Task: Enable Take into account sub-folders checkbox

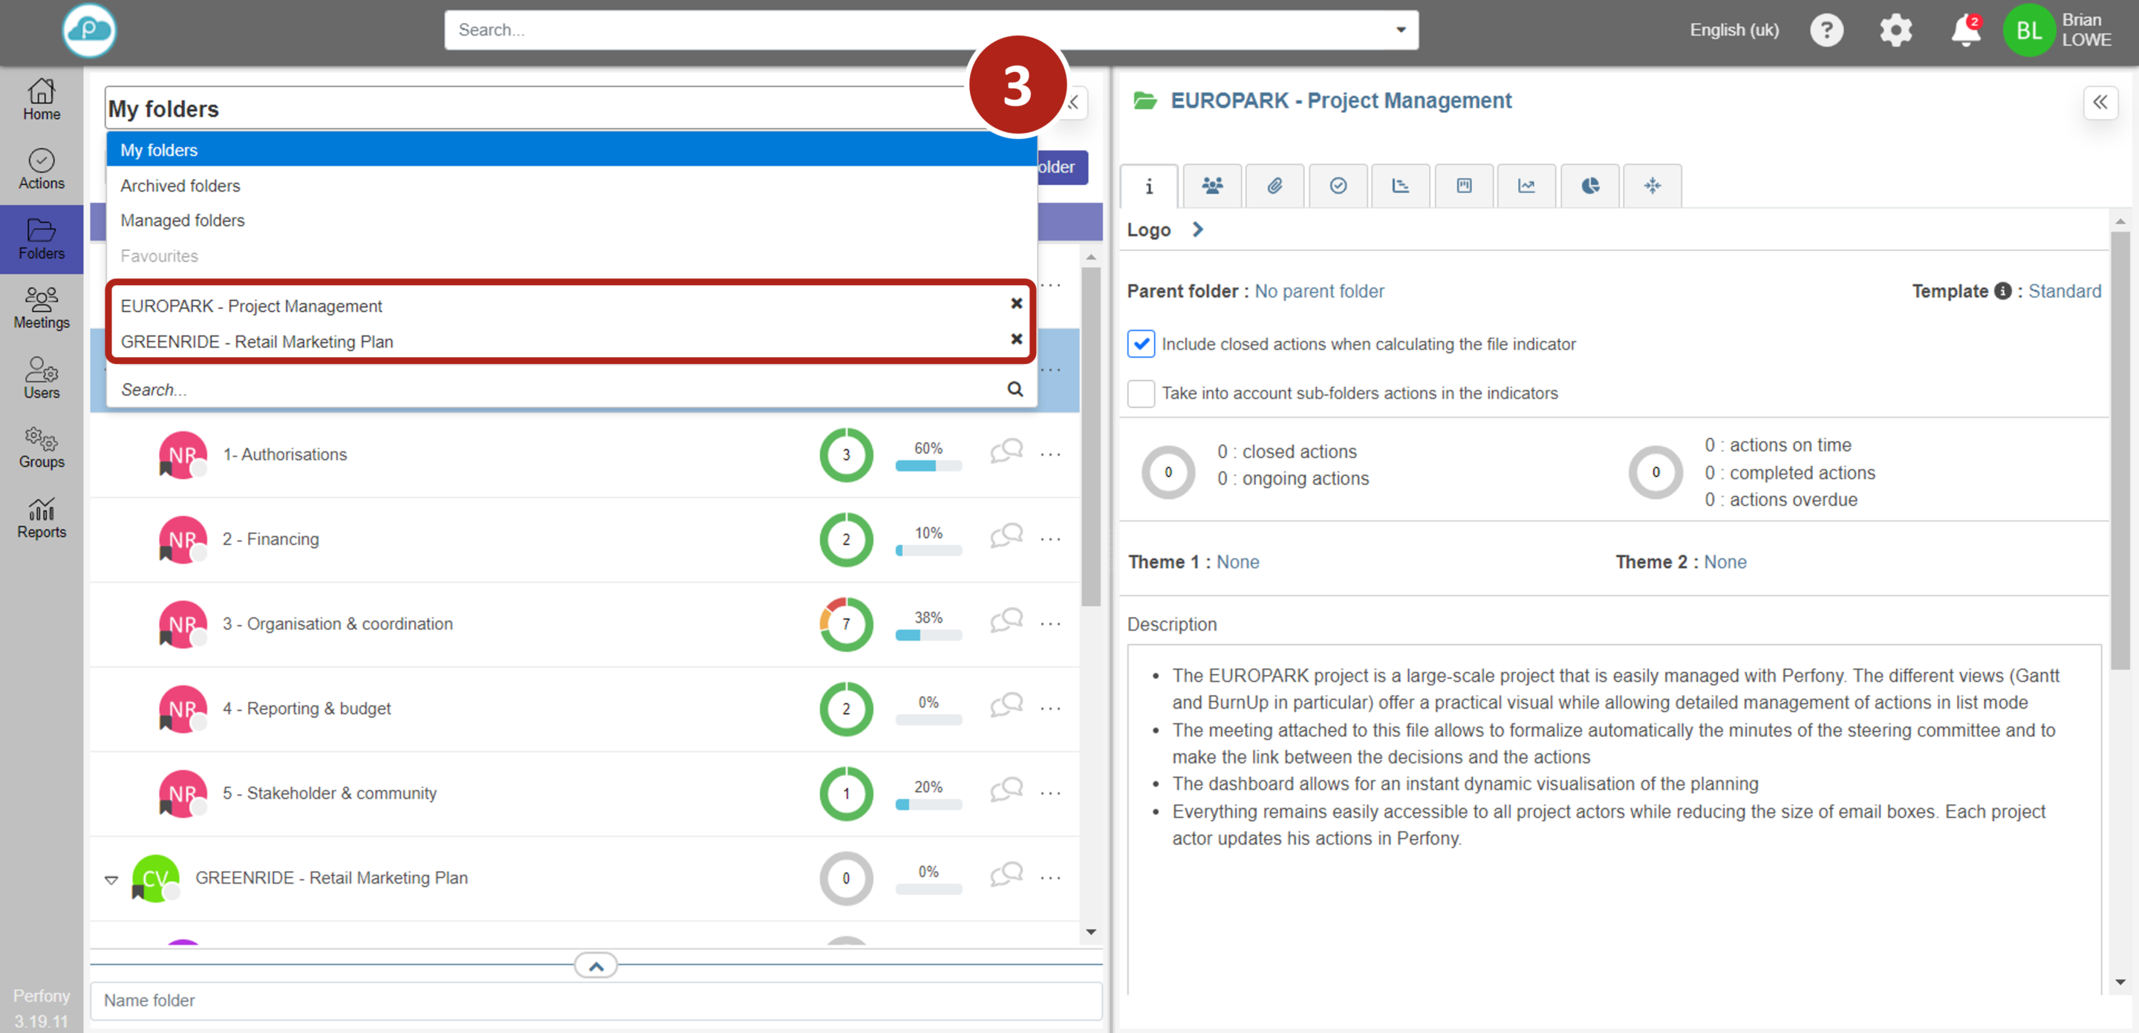Action: (x=1141, y=393)
